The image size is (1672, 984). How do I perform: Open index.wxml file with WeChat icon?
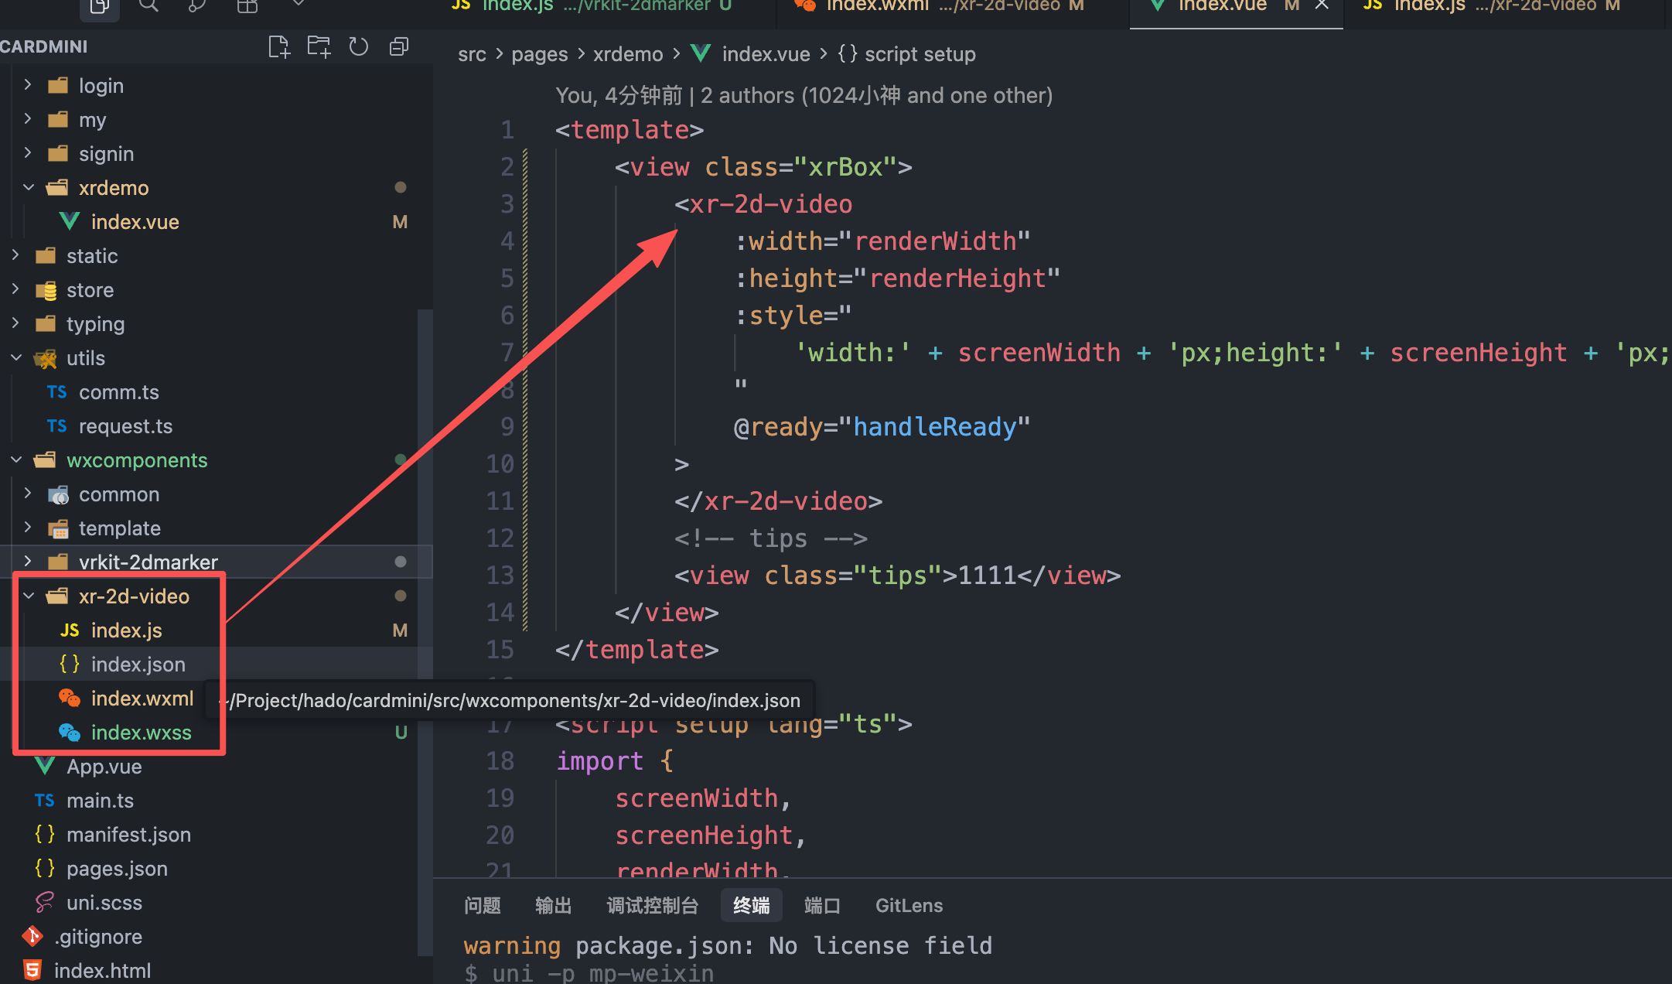pos(142,699)
